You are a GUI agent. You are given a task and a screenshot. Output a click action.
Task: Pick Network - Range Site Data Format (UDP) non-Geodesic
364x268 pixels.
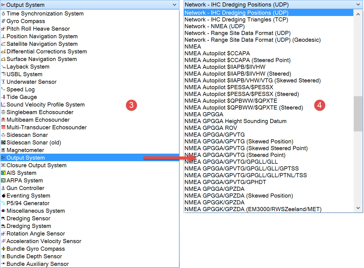click(x=269, y=33)
